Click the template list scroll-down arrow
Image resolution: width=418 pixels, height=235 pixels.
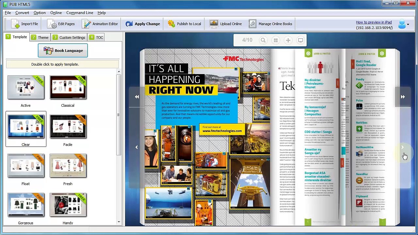tap(119, 222)
